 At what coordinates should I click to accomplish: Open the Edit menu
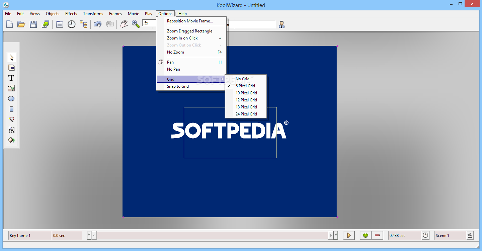point(20,14)
